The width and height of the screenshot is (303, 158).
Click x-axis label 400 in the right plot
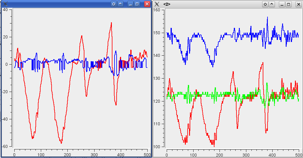[272, 155]
